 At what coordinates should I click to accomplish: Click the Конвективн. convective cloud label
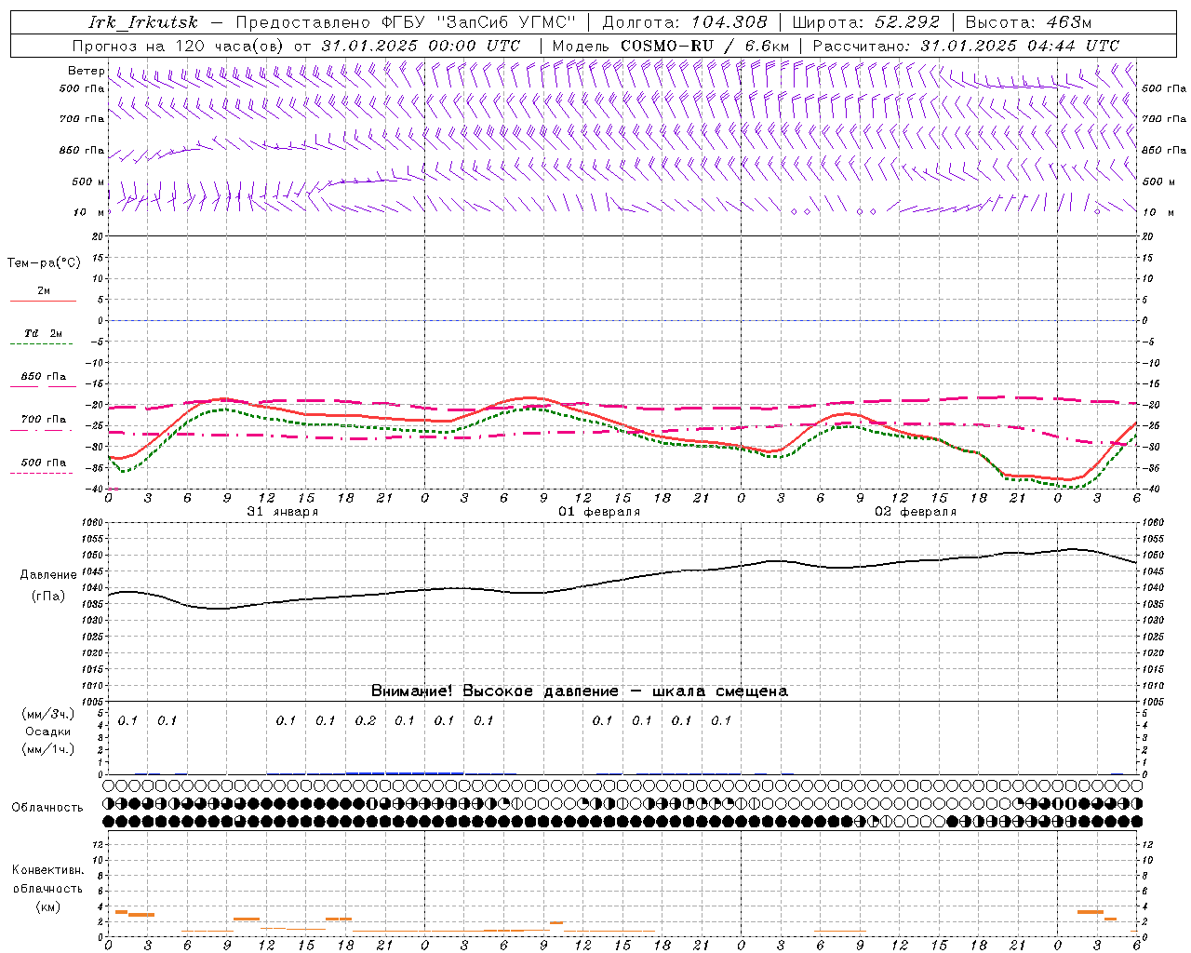pyautogui.click(x=48, y=870)
